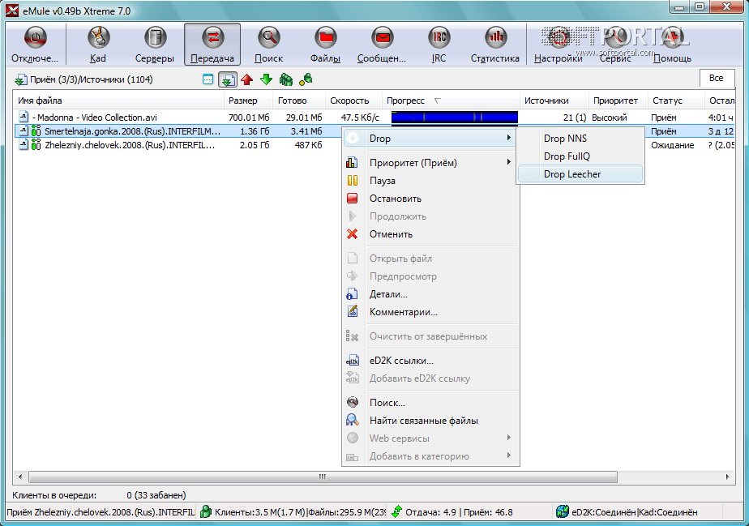This screenshot has width=749, height=526.
Task: Sort by the Размер column header
Action: coord(248,100)
